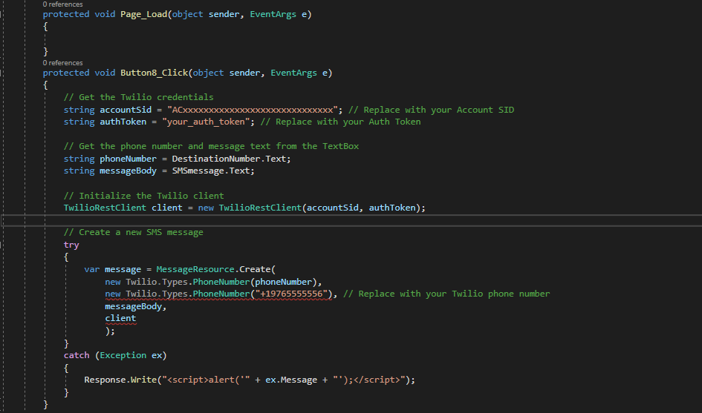Image resolution: width=702 pixels, height=413 pixels.
Task: Click the 'Replace with your Twilio phone number' comment
Action: (446, 294)
